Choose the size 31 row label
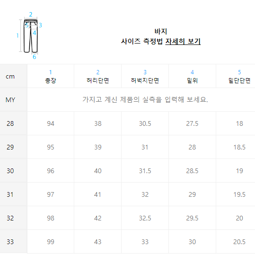Viewport: 255px width, 255px height. coord(10,194)
